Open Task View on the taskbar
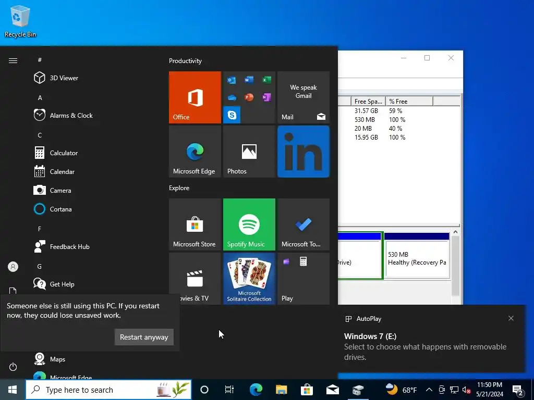Screen dimensions: 534x400 229,390
